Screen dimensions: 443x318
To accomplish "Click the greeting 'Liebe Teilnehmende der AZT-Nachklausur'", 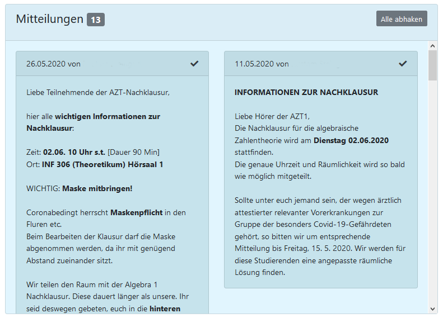I will coord(97,92).
